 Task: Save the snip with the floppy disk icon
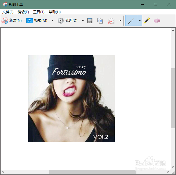(x=90, y=21)
